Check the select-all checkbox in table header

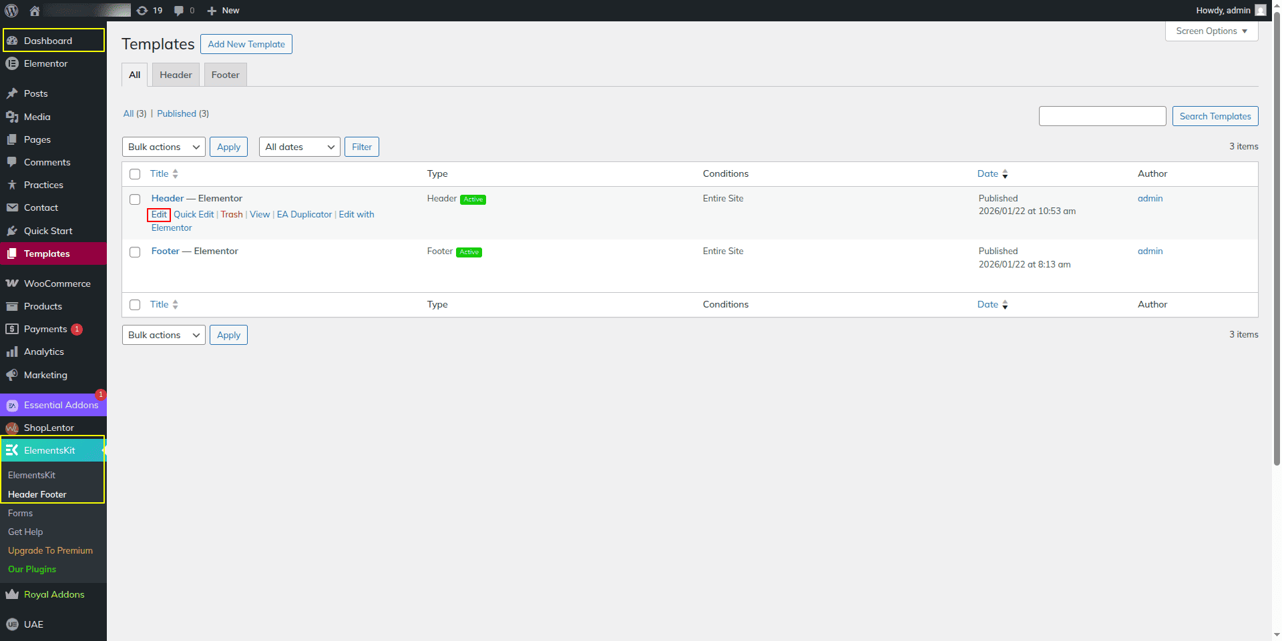click(x=135, y=174)
